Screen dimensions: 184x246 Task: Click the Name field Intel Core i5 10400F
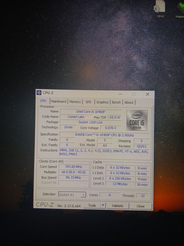point(90,112)
